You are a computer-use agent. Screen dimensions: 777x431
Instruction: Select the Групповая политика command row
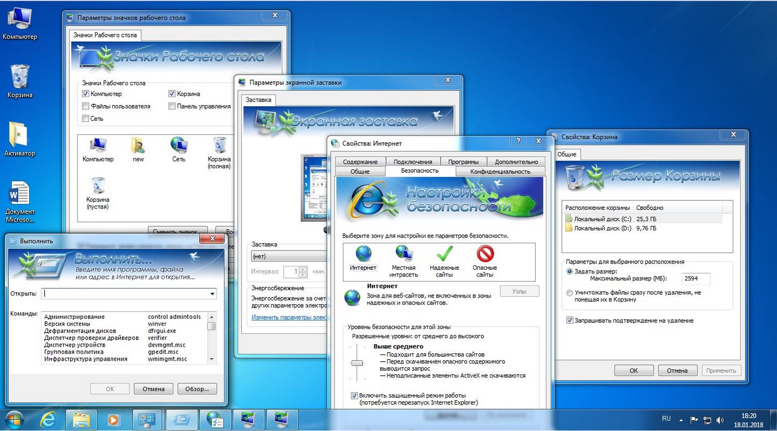(125, 352)
